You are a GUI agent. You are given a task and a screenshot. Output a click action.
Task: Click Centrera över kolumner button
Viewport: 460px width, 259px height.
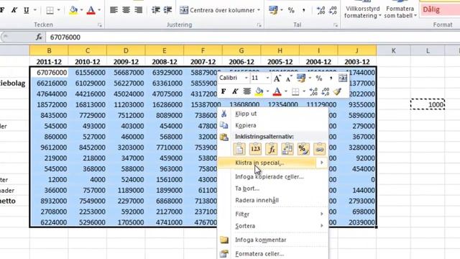pos(217,10)
